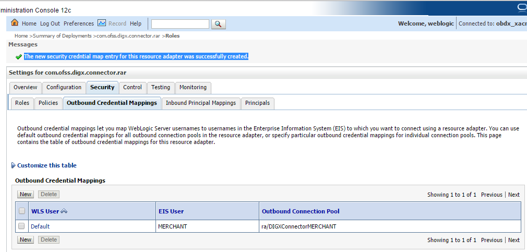Viewport: 527px width, 252px height.
Task: Click Home in the breadcrumb
Action: (x=21, y=35)
